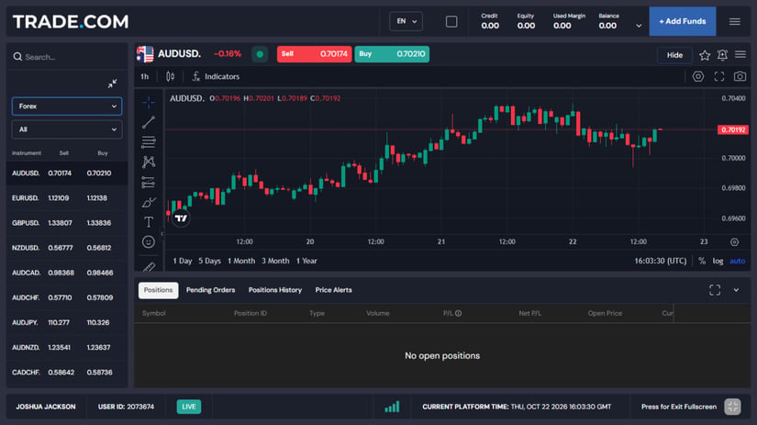
Task: Open the Price Alerts tab
Action: 334,290
